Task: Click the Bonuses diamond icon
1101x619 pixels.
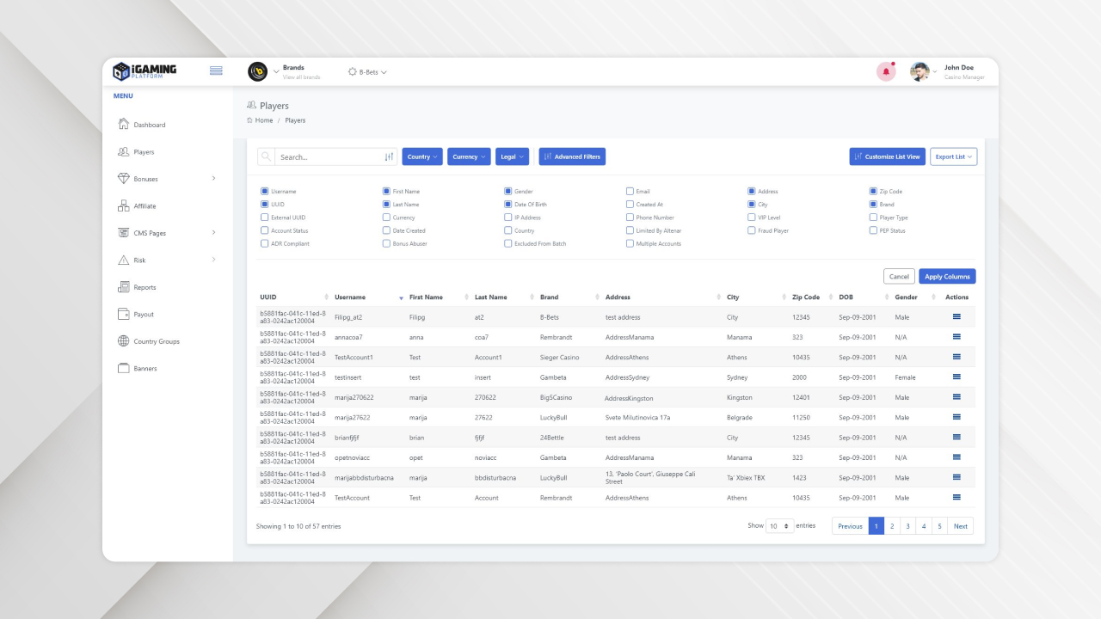Action: click(123, 179)
